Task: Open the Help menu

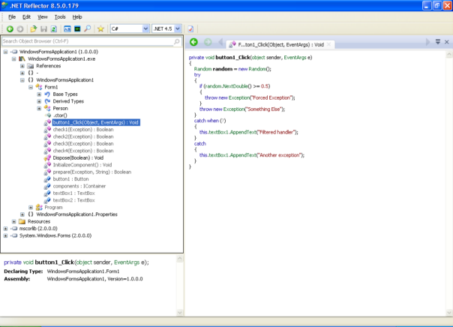Action: [77, 17]
